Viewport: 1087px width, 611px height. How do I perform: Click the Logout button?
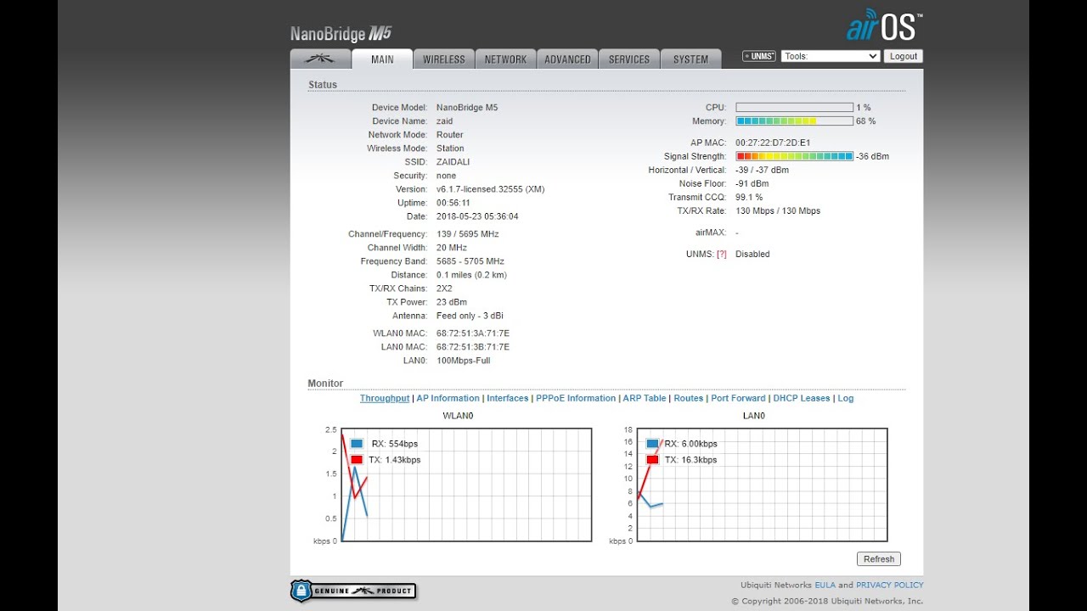point(904,56)
